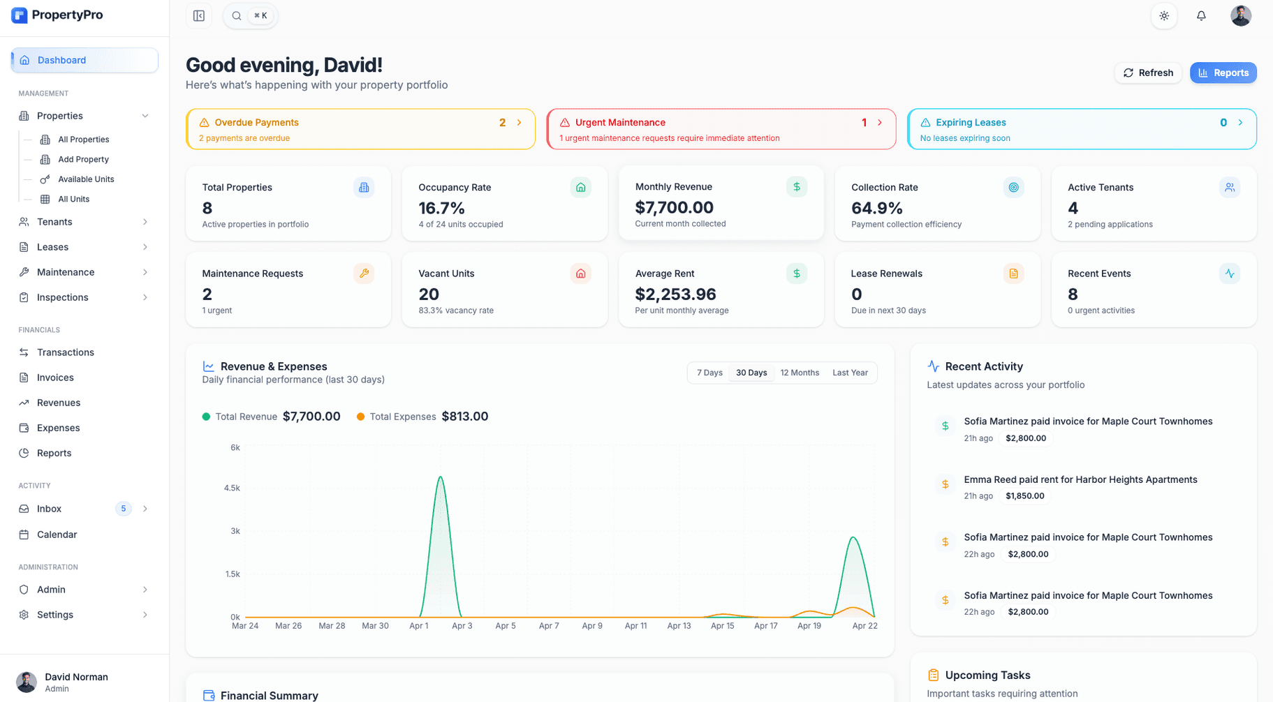Open the Expiring Leases alert card
Image resolution: width=1273 pixels, height=702 pixels.
pos(1082,129)
